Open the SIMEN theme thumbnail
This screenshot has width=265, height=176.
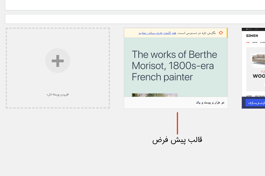click(254, 63)
